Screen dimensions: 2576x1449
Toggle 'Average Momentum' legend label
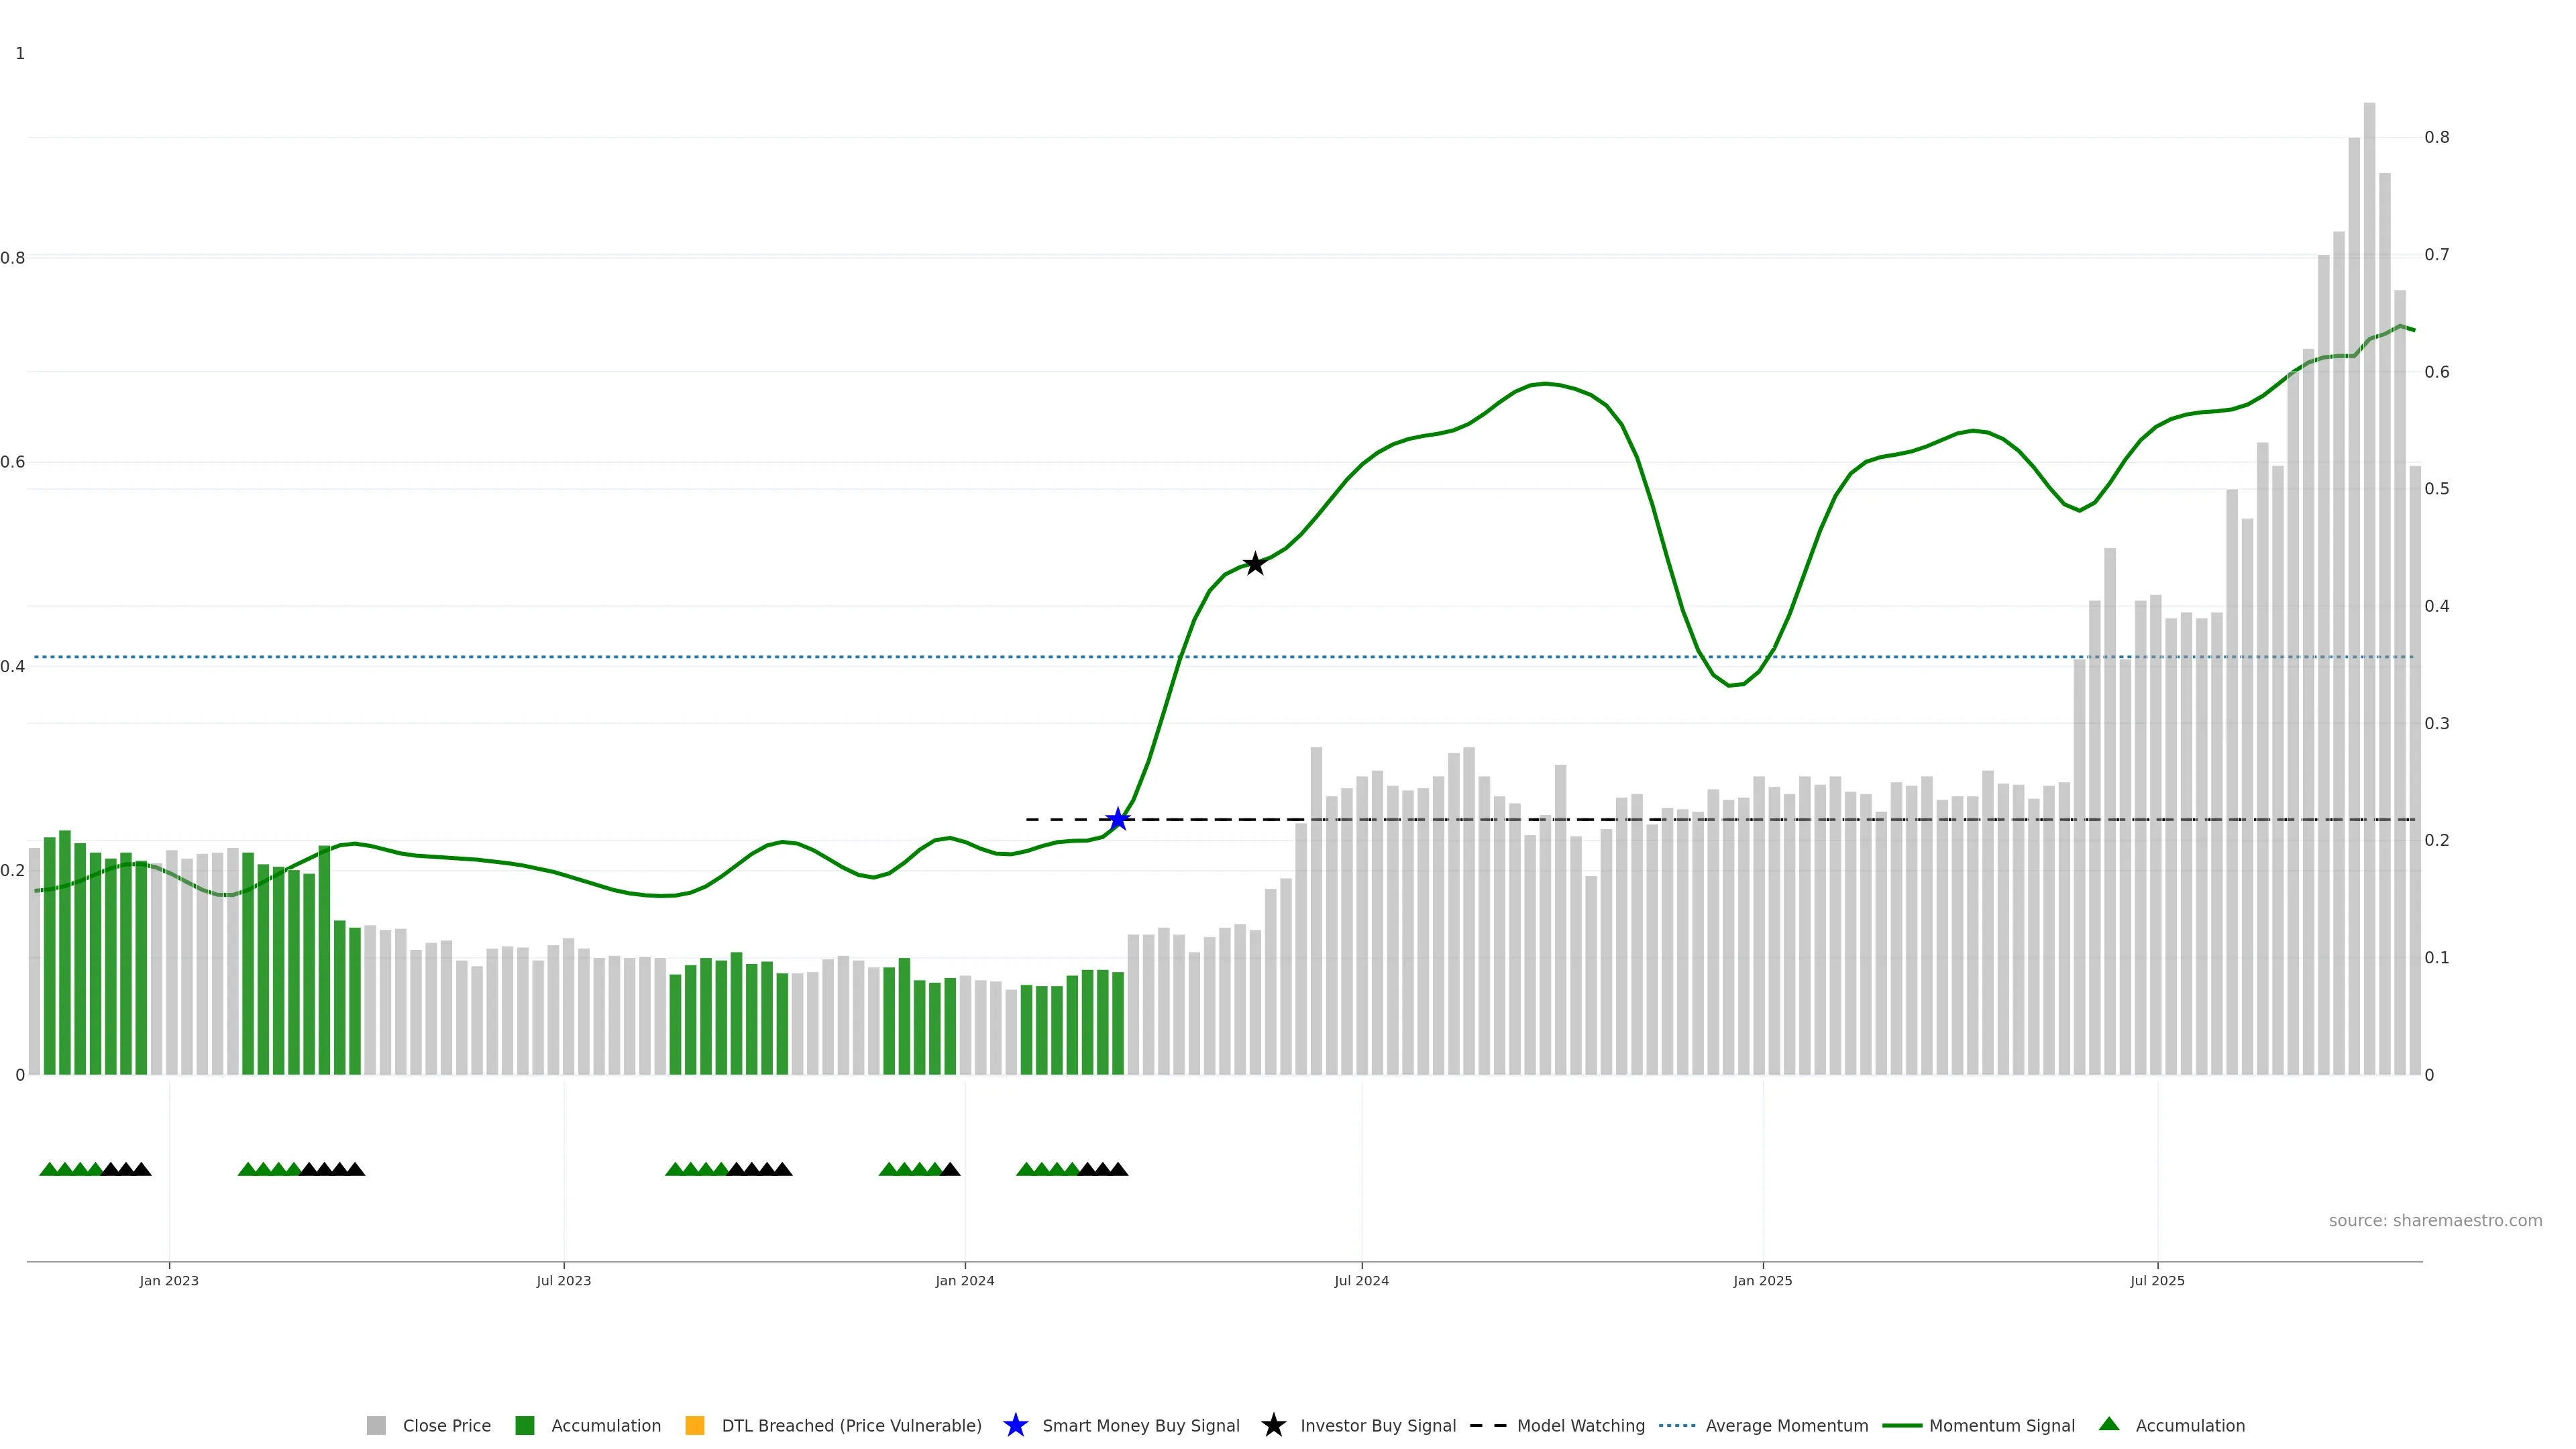1787,1426
